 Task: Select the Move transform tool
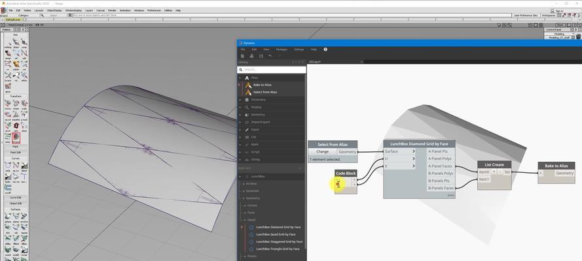point(7,105)
